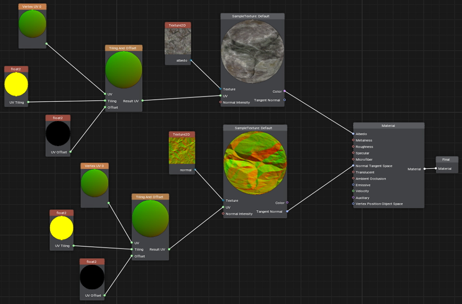Click the Auxiliary input port
This screenshot has height=304, width=462.
click(x=353, y=197)
